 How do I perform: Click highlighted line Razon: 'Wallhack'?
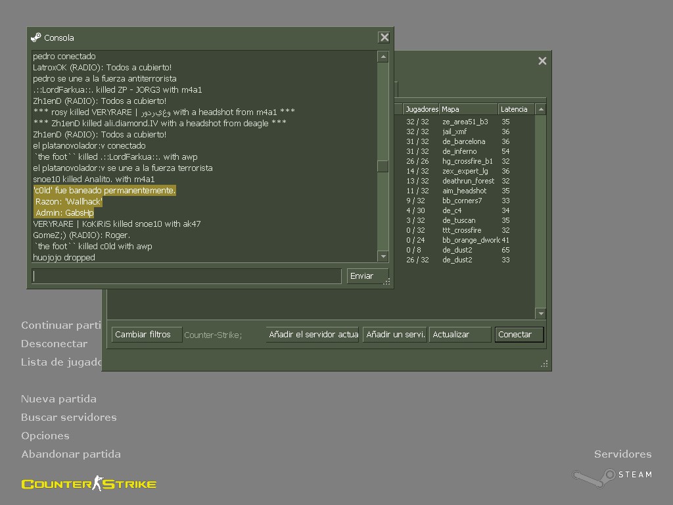click(x=68, y=201)
